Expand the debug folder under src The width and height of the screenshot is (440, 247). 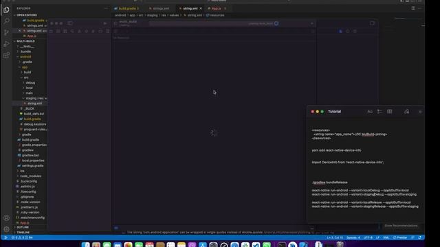30,82
